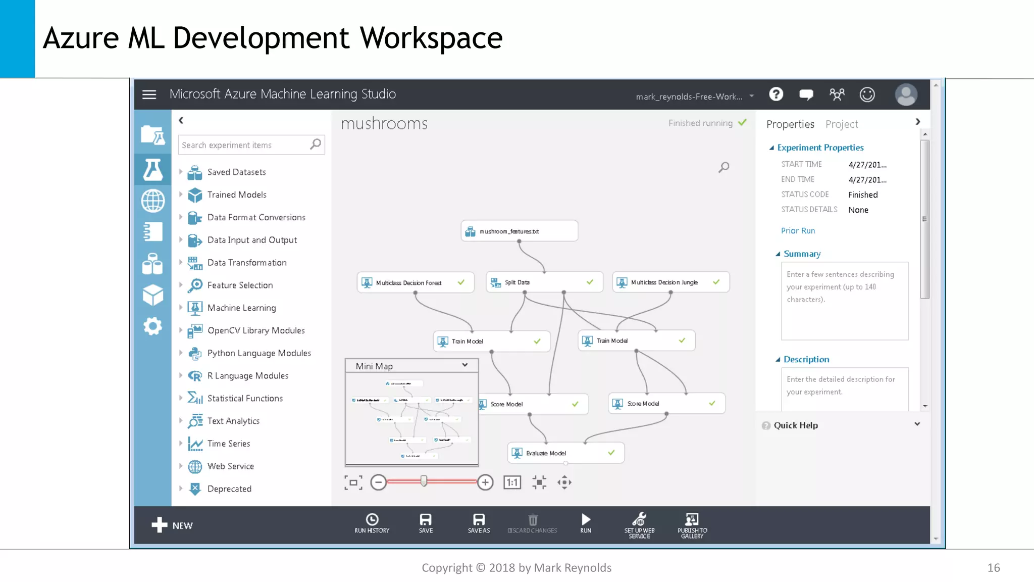Open Projects in left sidebar
Screen dimensions: 1034x582
point(152,135)
